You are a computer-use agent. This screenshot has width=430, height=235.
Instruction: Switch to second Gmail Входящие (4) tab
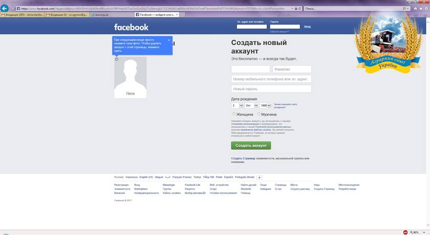pyautogui.click(x=67, y=14)
